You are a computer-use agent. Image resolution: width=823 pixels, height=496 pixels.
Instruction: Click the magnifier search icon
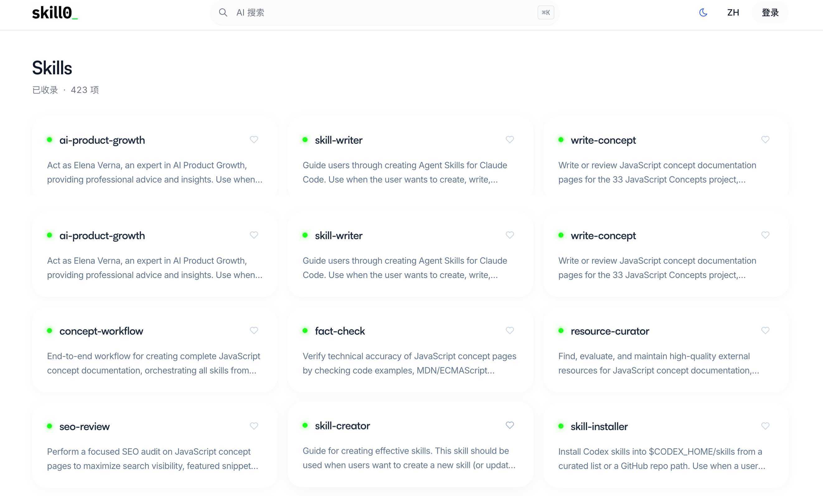[223, 13]
